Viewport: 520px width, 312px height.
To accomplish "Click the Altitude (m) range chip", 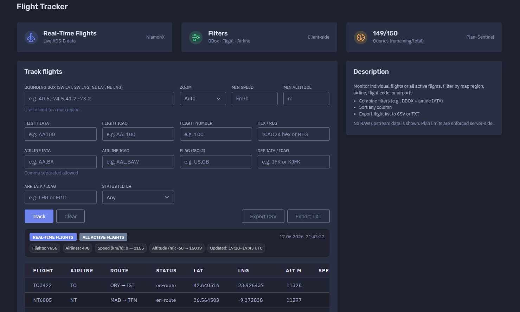I will coord(177,248).
